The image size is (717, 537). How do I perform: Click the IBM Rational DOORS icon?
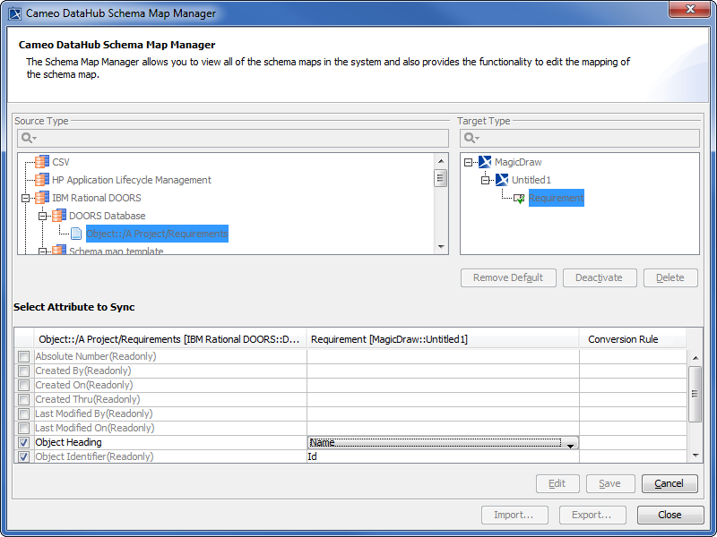tap(42, 198)
